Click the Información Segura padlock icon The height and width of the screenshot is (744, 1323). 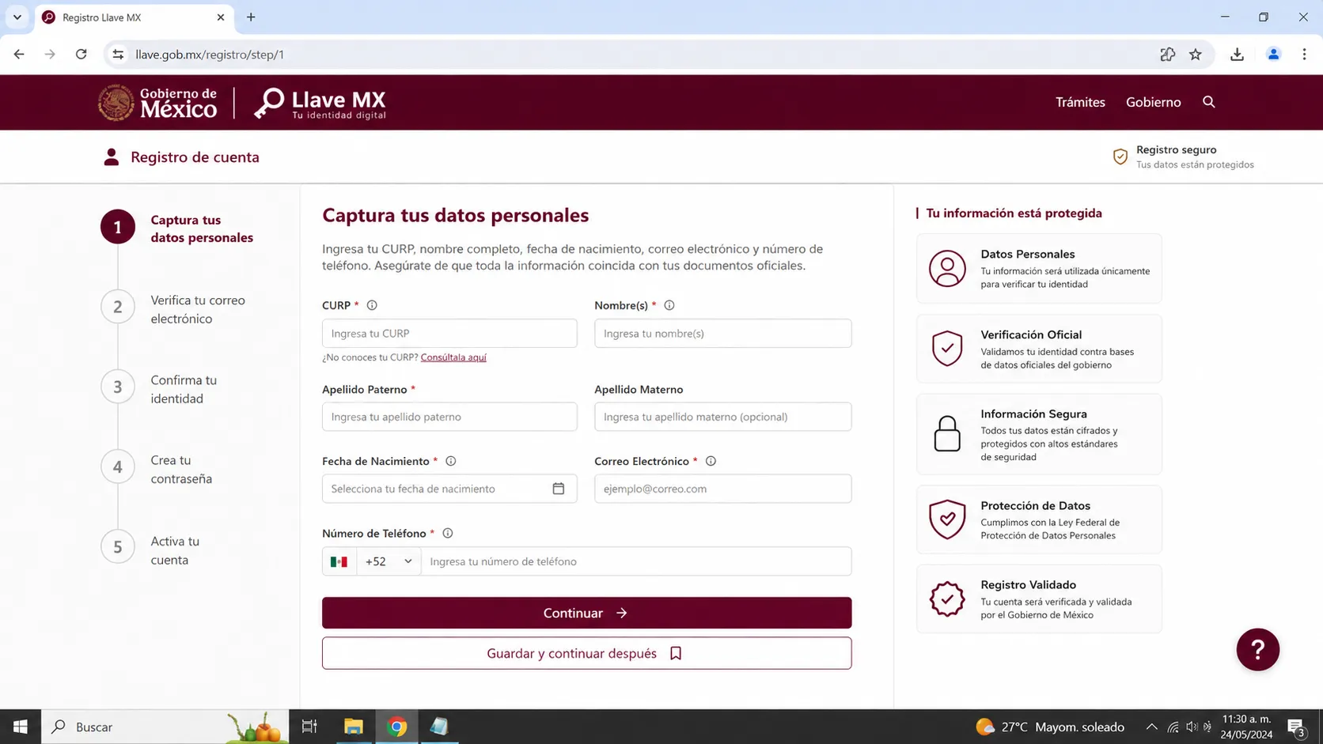947,434
